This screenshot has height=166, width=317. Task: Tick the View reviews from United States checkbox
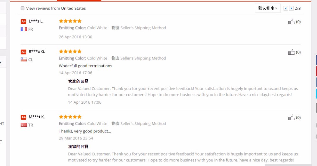coord(23,9)
